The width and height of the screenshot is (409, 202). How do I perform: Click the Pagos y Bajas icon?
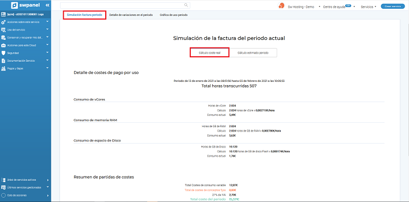click(3, 68)
